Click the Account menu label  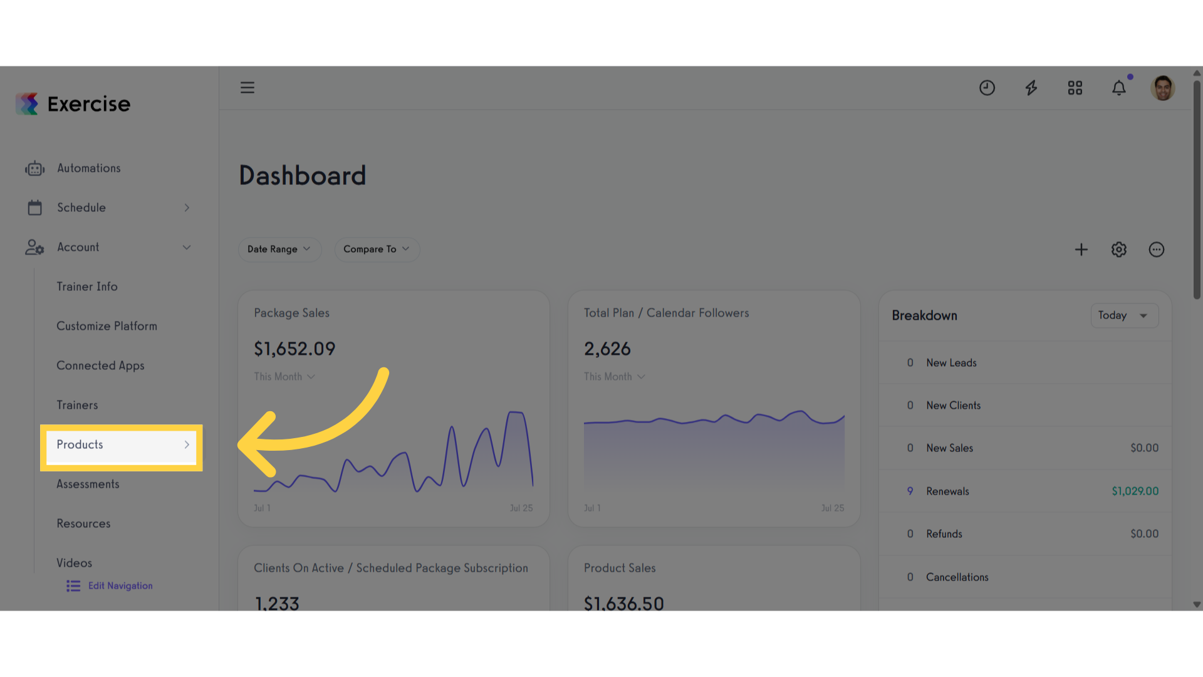click(x=78, y=247)
